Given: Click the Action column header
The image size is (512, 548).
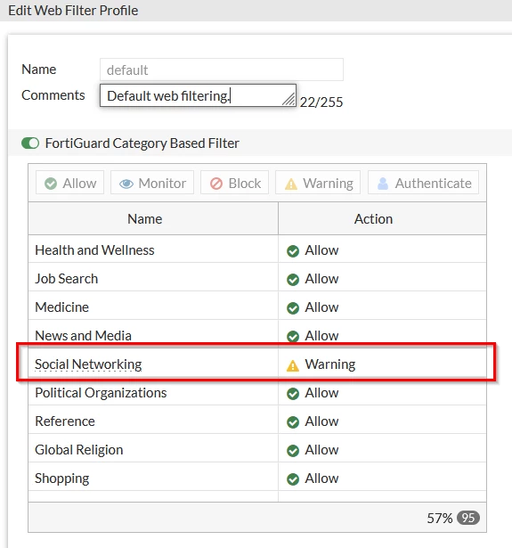Looking at the screenshot, I should coord(382,219).
